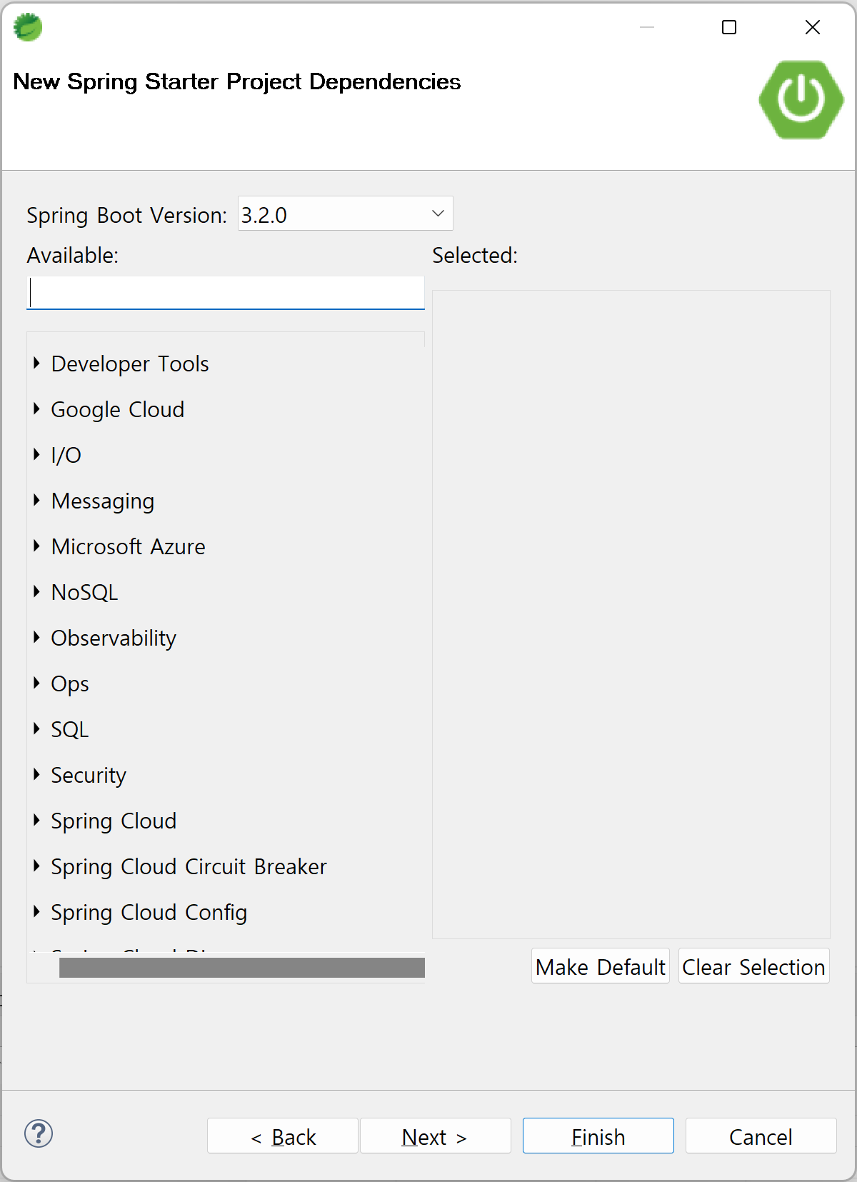
Task: Expand the Security category
Action: tap(36, 775)
